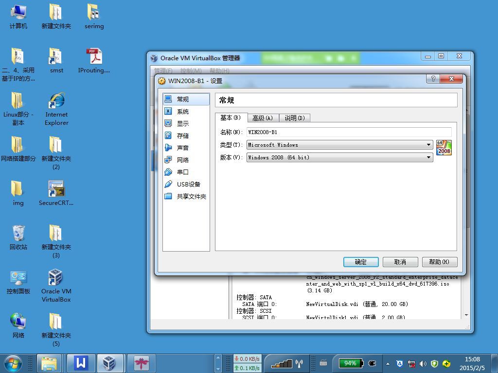Select the Internet Explorer desktop shortcut
This screenshot has height=373, width=498.
(x=56, y=109)
